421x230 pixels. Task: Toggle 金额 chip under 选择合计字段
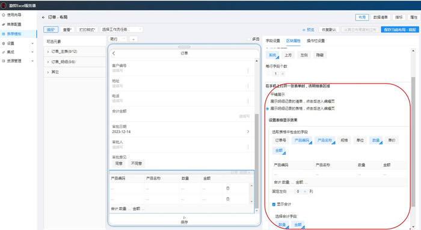click(x=298, y=225)
